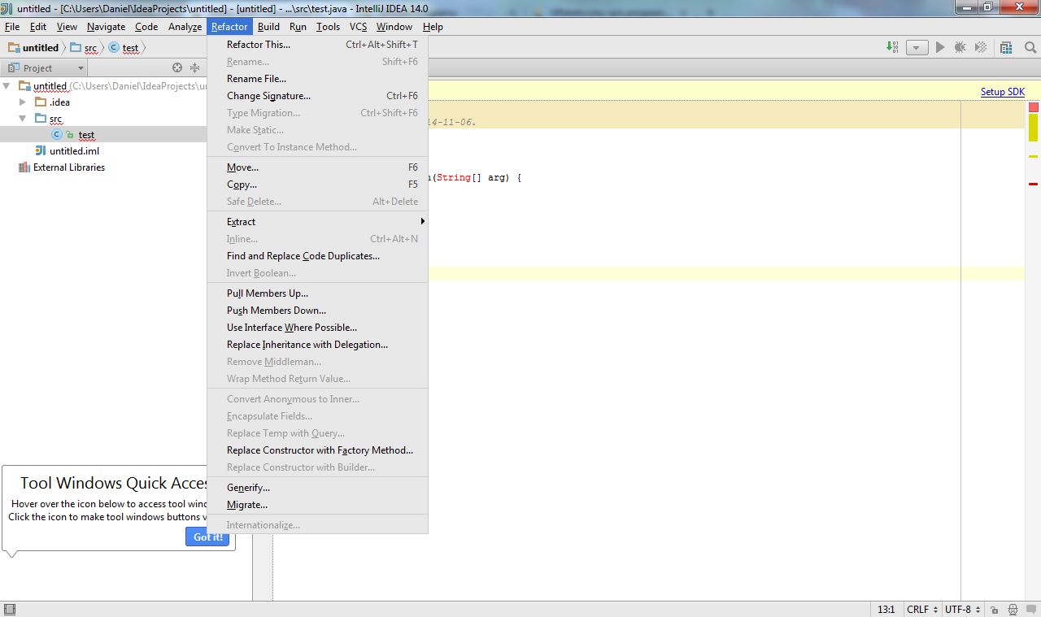Open the Analyze menu
Image resolution: width=1041 pixels, height=617 pixels.
(x=185, y=27)
